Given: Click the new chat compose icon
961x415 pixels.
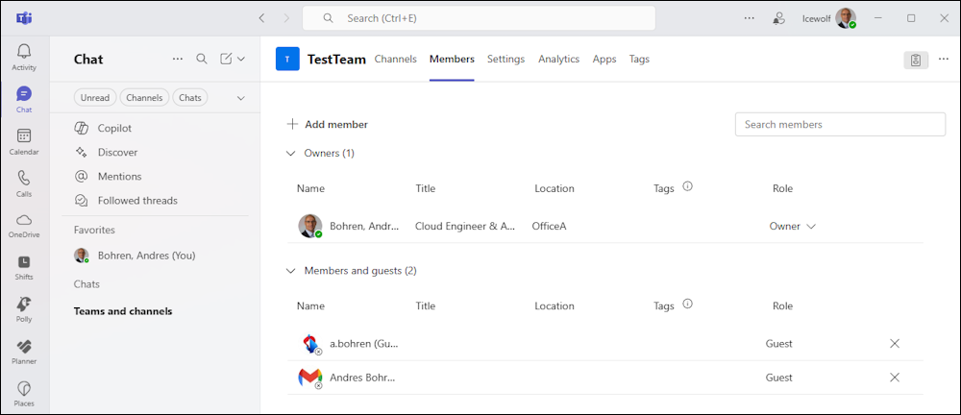Looking at the screenshot, I should [226, 59].
